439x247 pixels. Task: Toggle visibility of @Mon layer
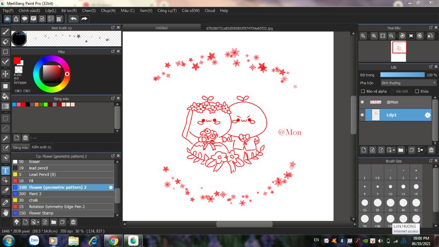(362, 102)
